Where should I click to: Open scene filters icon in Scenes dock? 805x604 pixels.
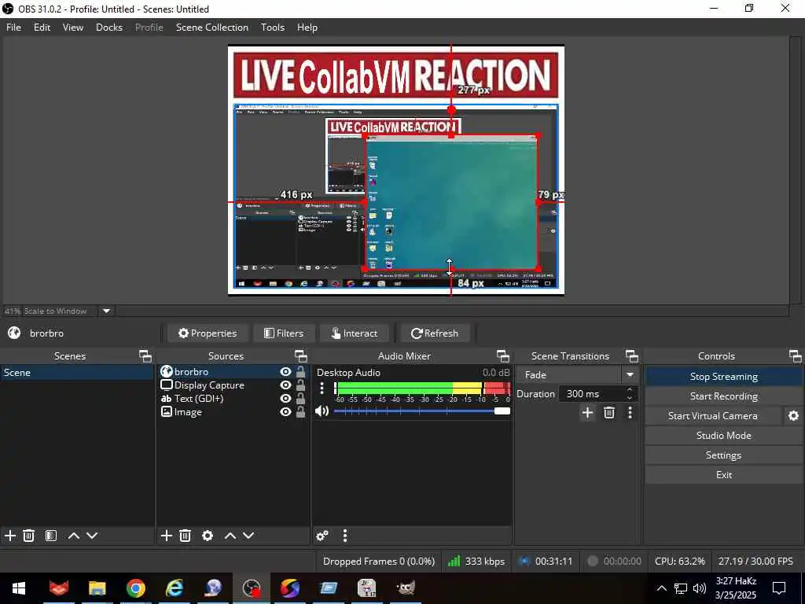click(51, 536)
